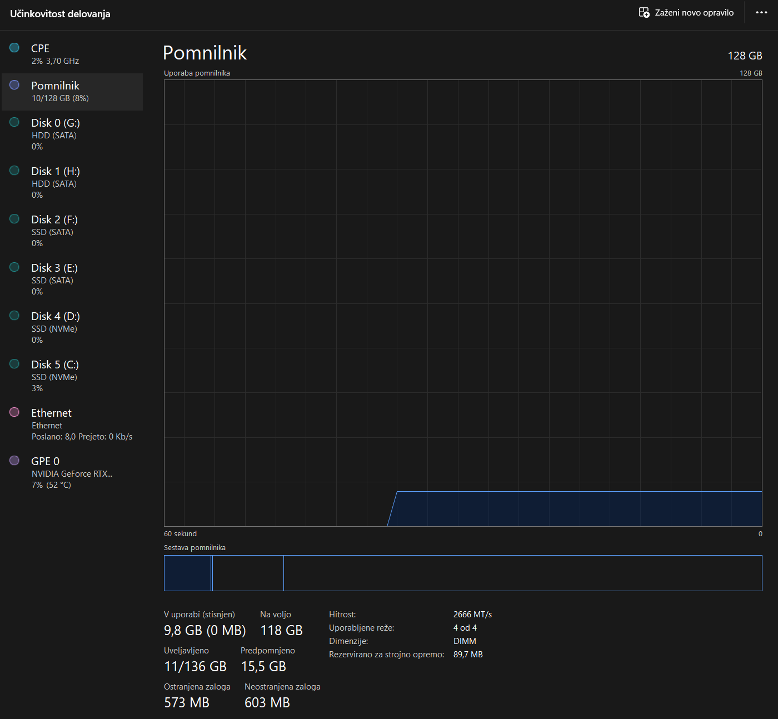Viewport: 778px width, 719px height.
Task: Click the Disk 1 (H:) circle icon
Action: 14,171
